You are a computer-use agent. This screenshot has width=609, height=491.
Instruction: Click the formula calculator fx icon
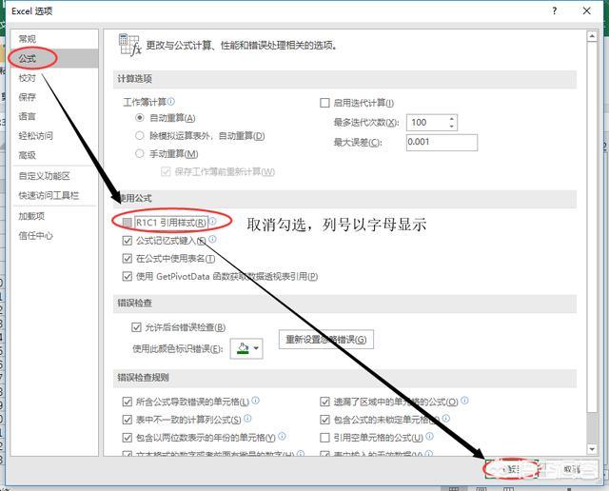tap(130, 45)
